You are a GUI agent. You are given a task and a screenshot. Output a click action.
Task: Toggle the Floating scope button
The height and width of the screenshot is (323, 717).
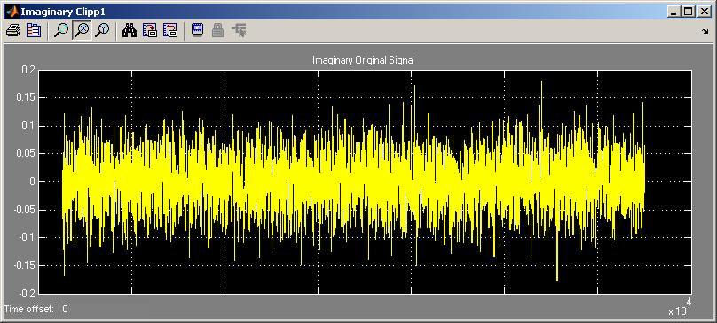197,31
